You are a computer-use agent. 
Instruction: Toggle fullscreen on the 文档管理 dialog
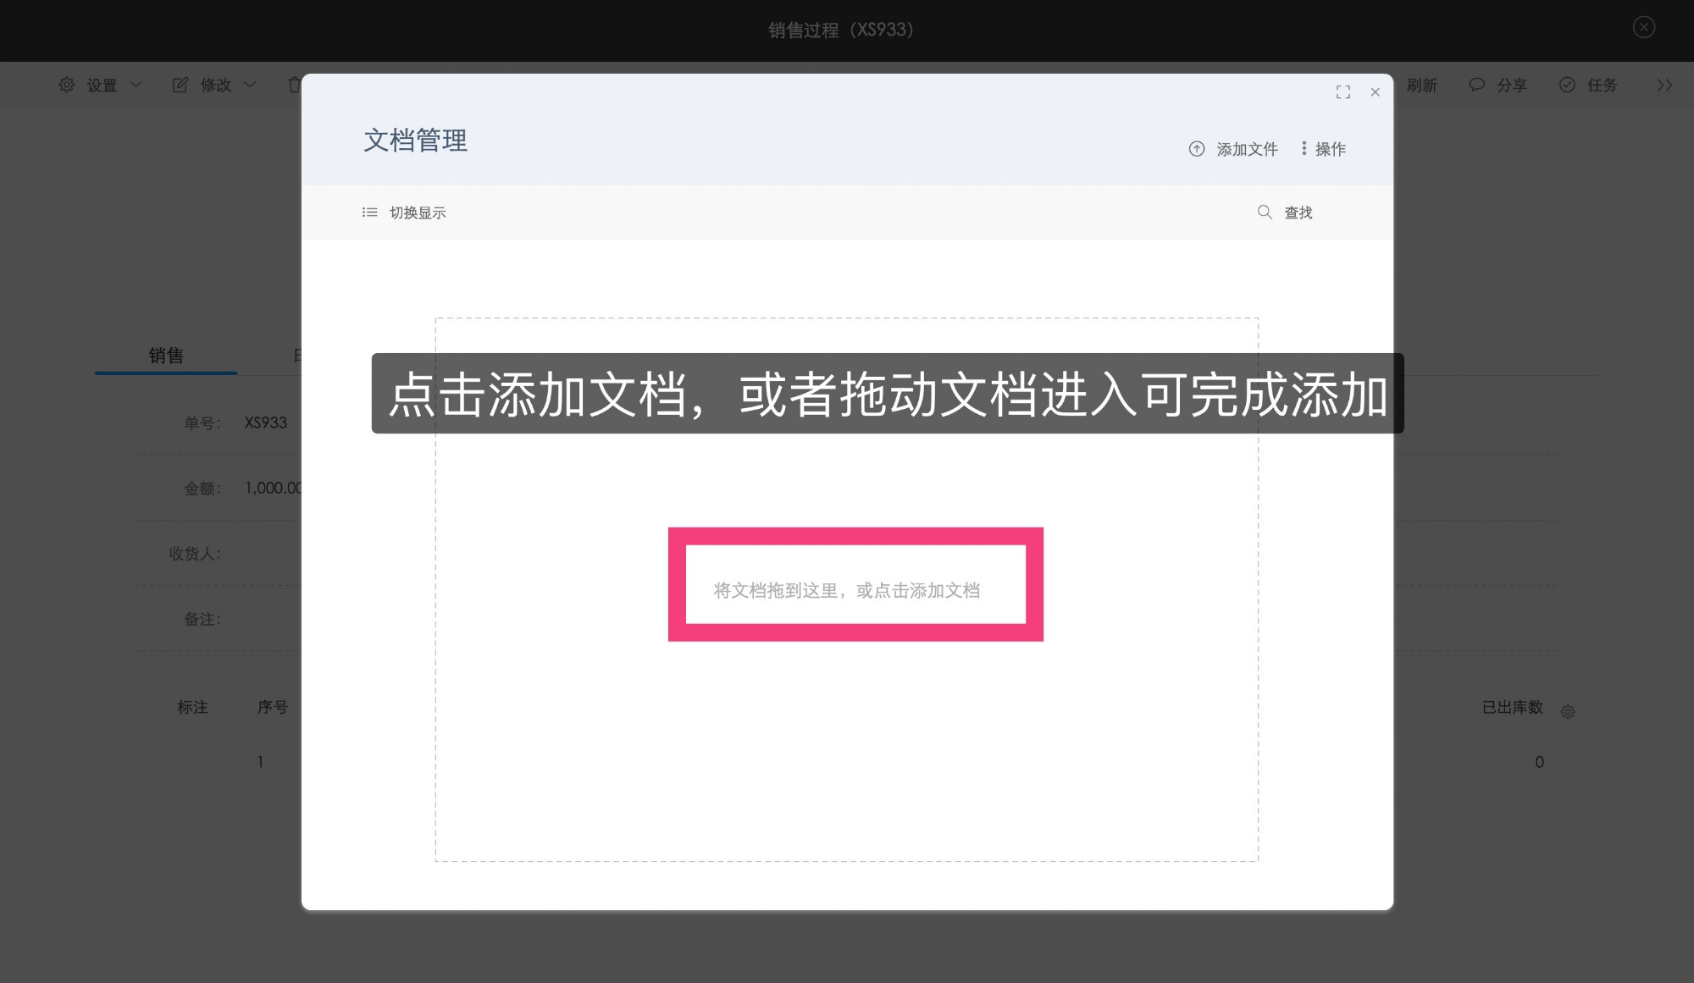(1343, 91)
